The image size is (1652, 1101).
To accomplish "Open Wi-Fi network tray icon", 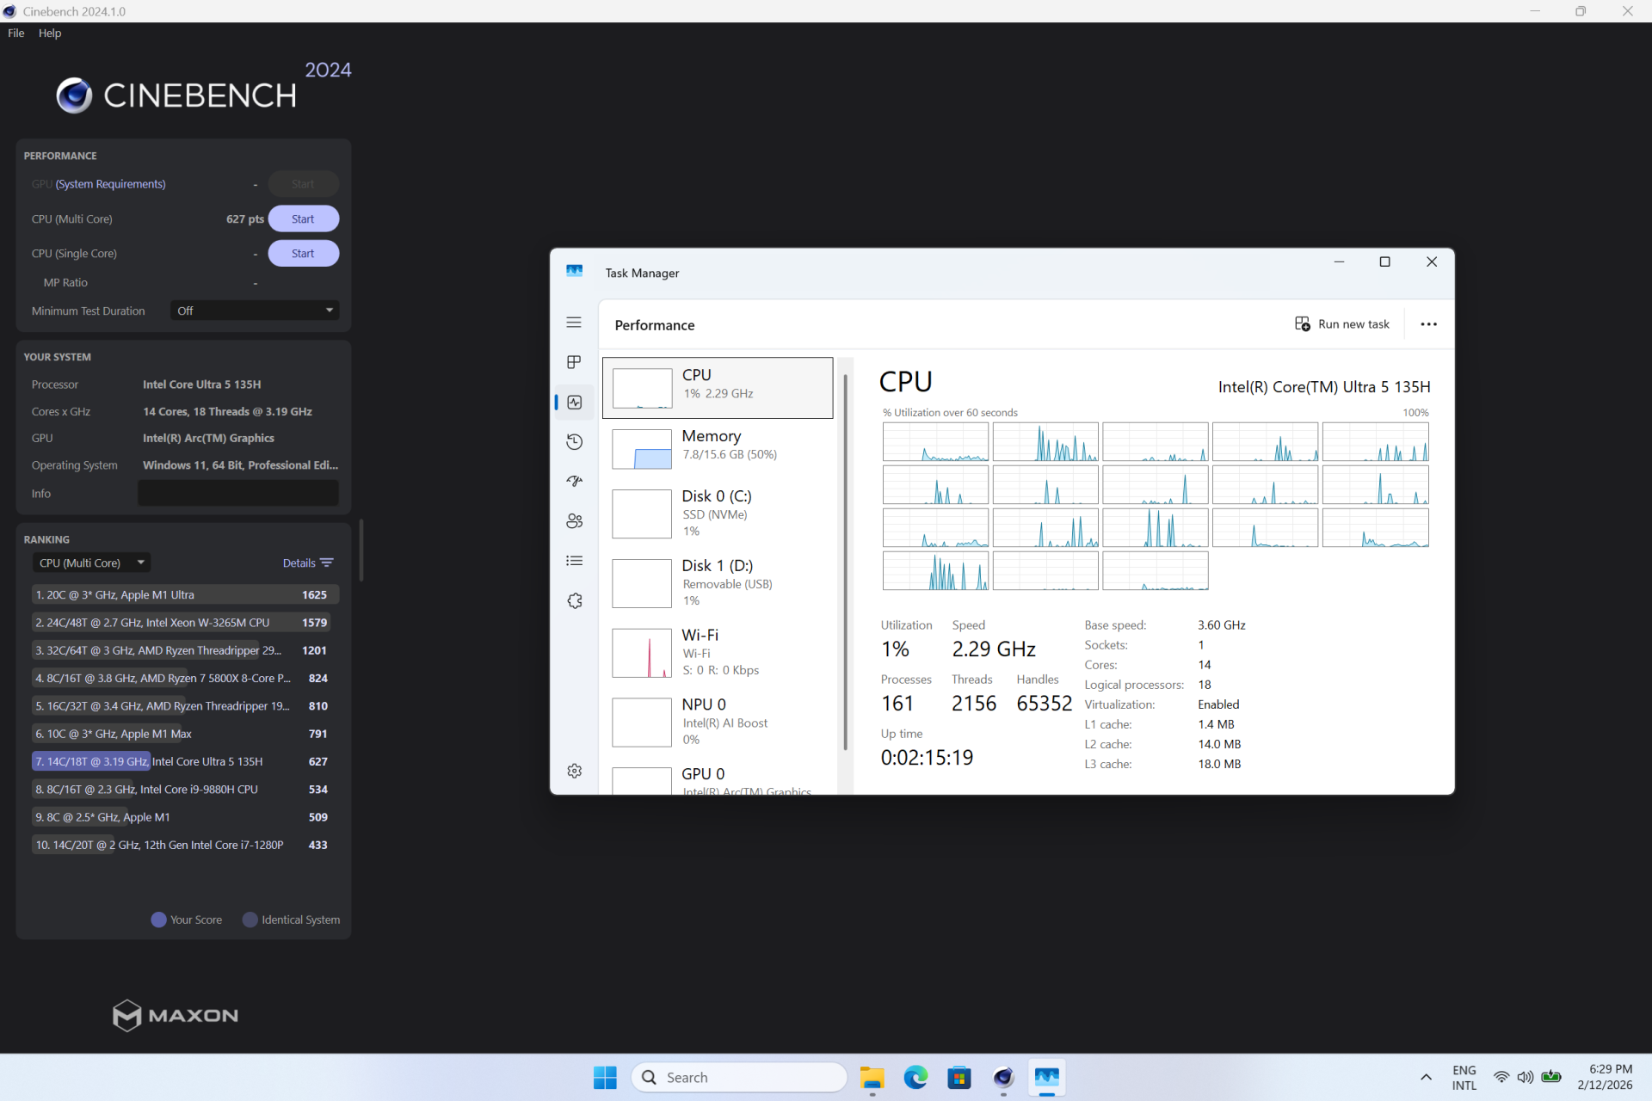I will (1501, 1077).
